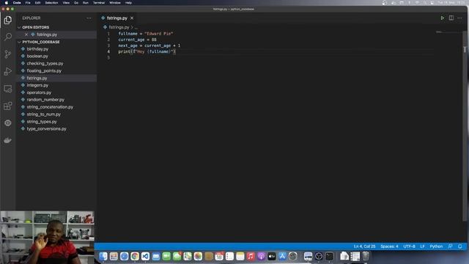Change indentation via Spaces: 4

(x=389, y=246)
